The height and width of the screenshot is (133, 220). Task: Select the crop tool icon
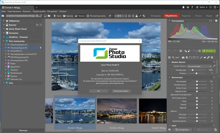coord(187,58)
